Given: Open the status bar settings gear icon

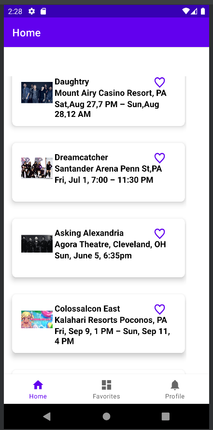Looking at the screenshot, I should tap(32, 11).
